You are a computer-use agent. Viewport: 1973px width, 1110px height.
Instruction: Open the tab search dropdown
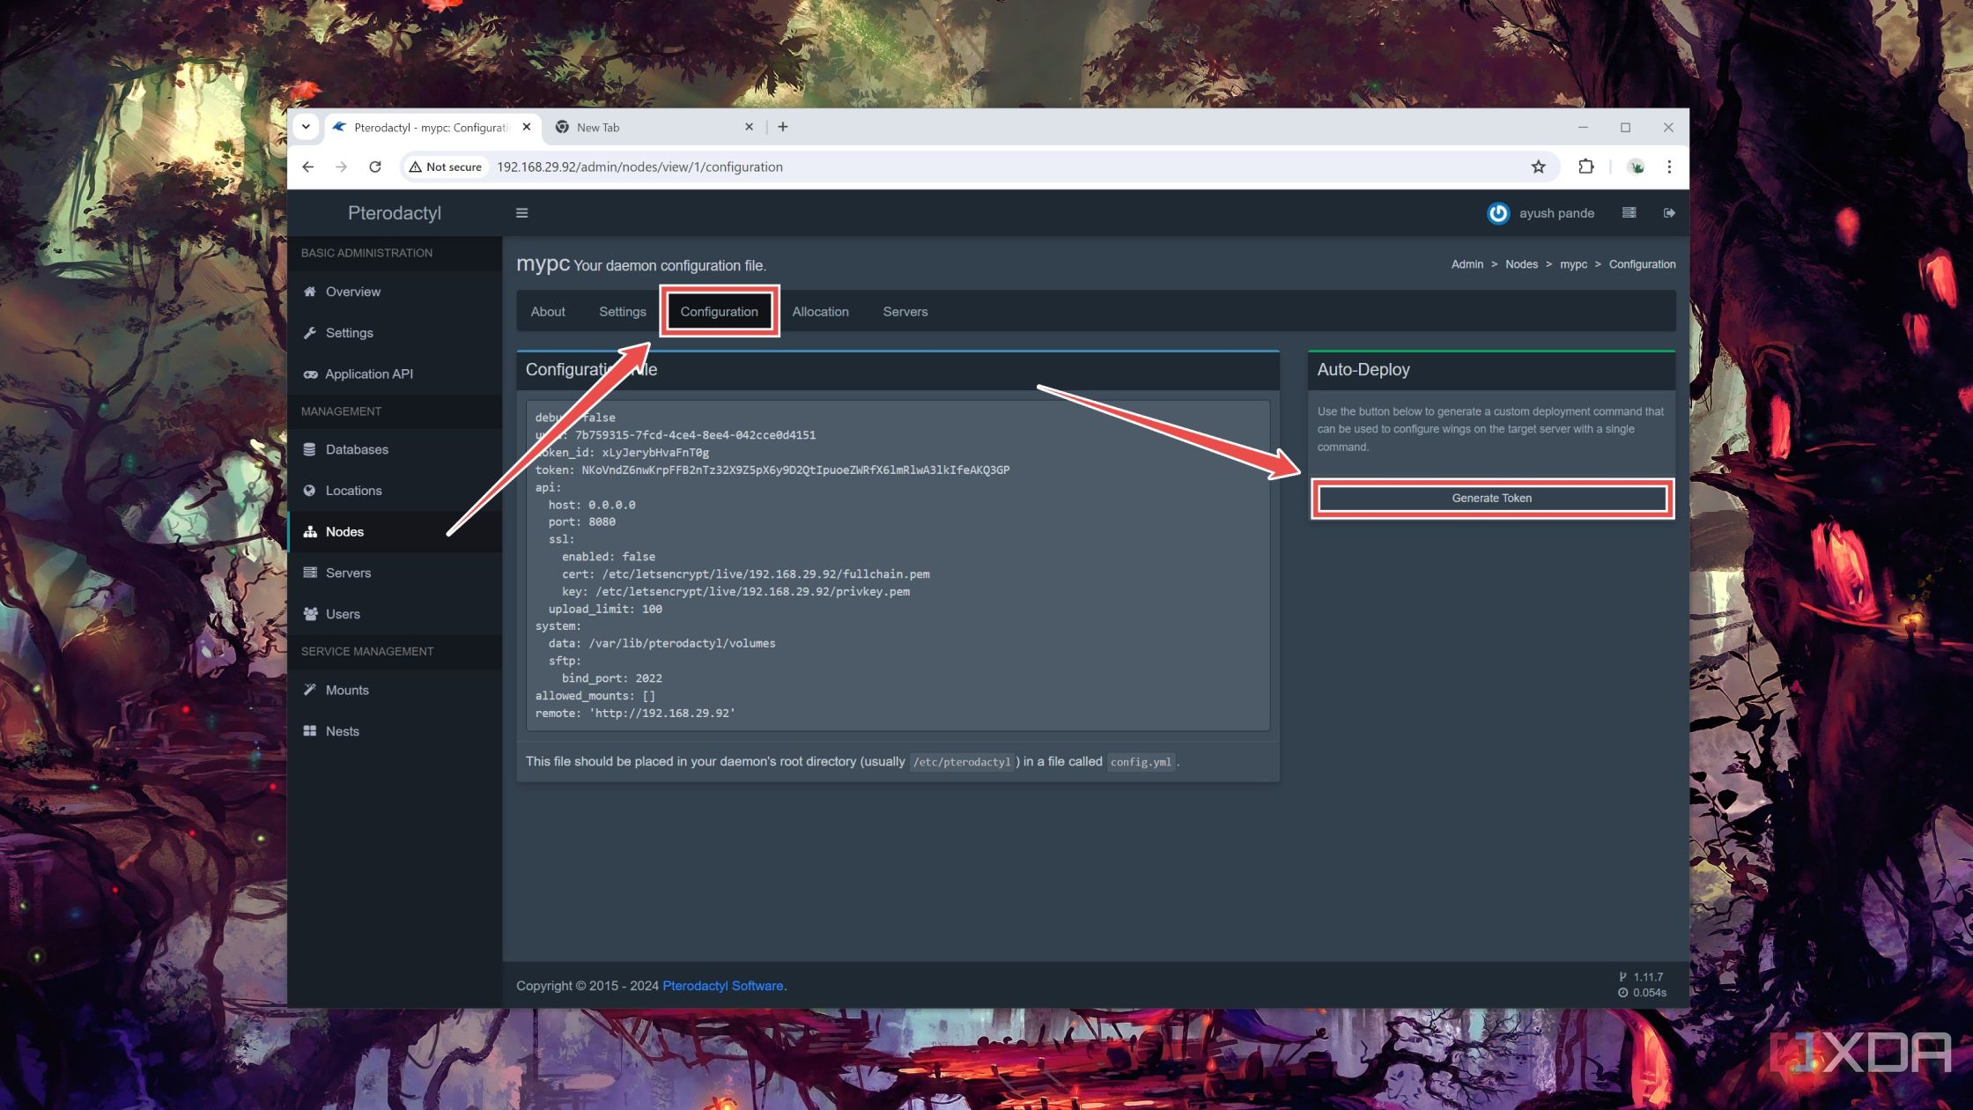click(306, 127)
